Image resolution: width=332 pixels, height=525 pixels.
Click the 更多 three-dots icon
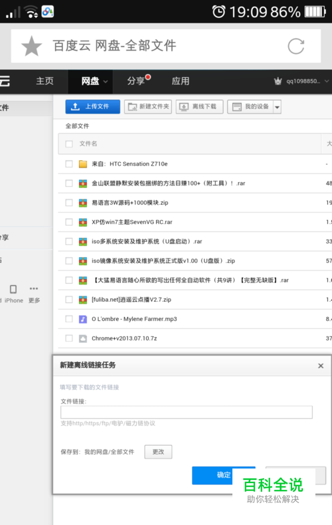click(x=34, y=288)
